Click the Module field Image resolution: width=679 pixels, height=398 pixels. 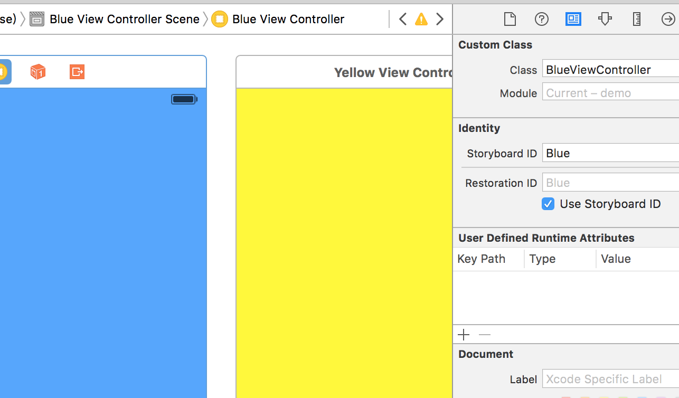[611, 93]
